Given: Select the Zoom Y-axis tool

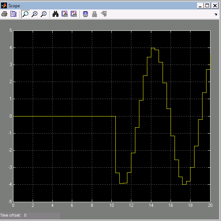Looking at the screenshot, I should pyautogui.click(x=44, y=14).
